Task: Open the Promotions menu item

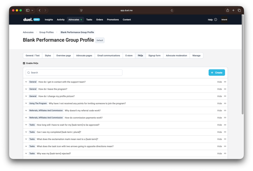Action: tap(113, 20)
